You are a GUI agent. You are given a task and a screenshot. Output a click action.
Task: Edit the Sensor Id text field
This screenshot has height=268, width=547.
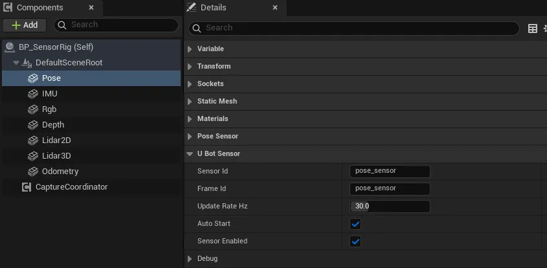[x=390, y=172]
